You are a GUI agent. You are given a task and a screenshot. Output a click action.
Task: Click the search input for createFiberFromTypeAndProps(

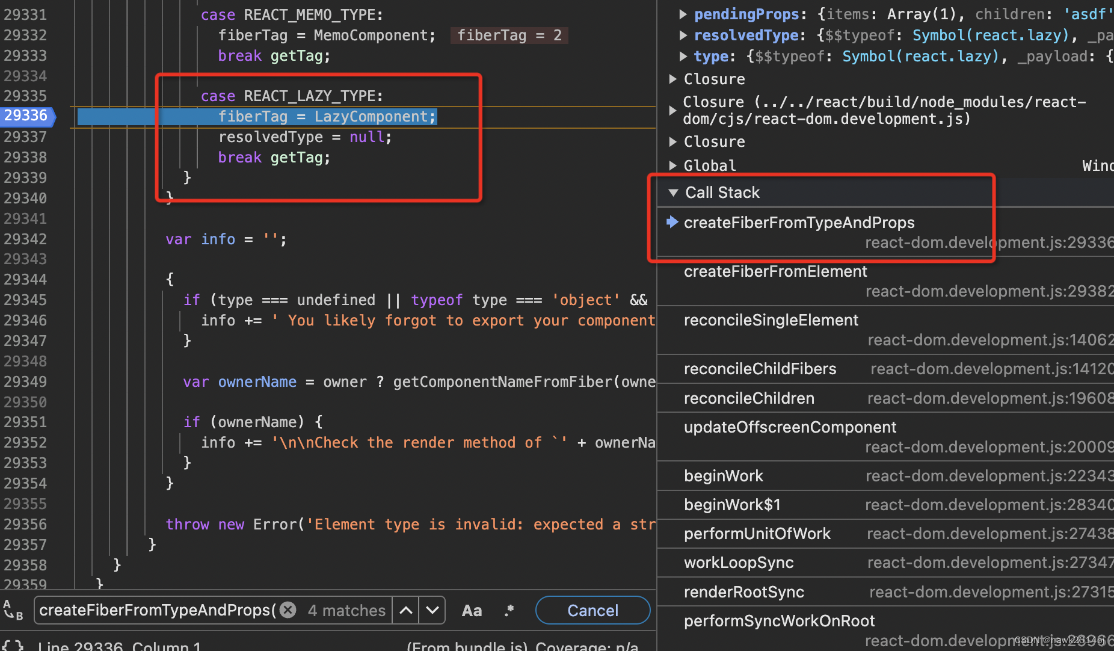pos(158,610)
